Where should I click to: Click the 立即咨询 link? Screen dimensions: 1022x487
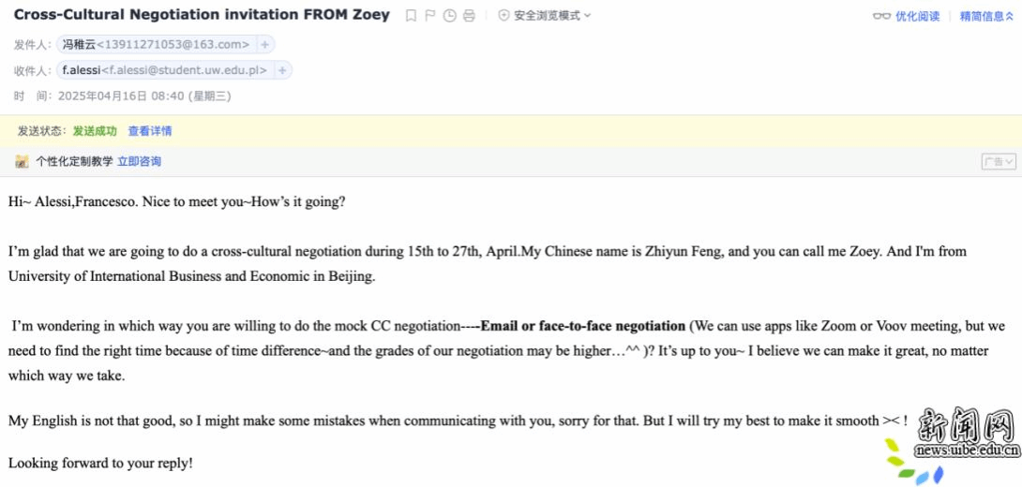click(x=139, y=161)
